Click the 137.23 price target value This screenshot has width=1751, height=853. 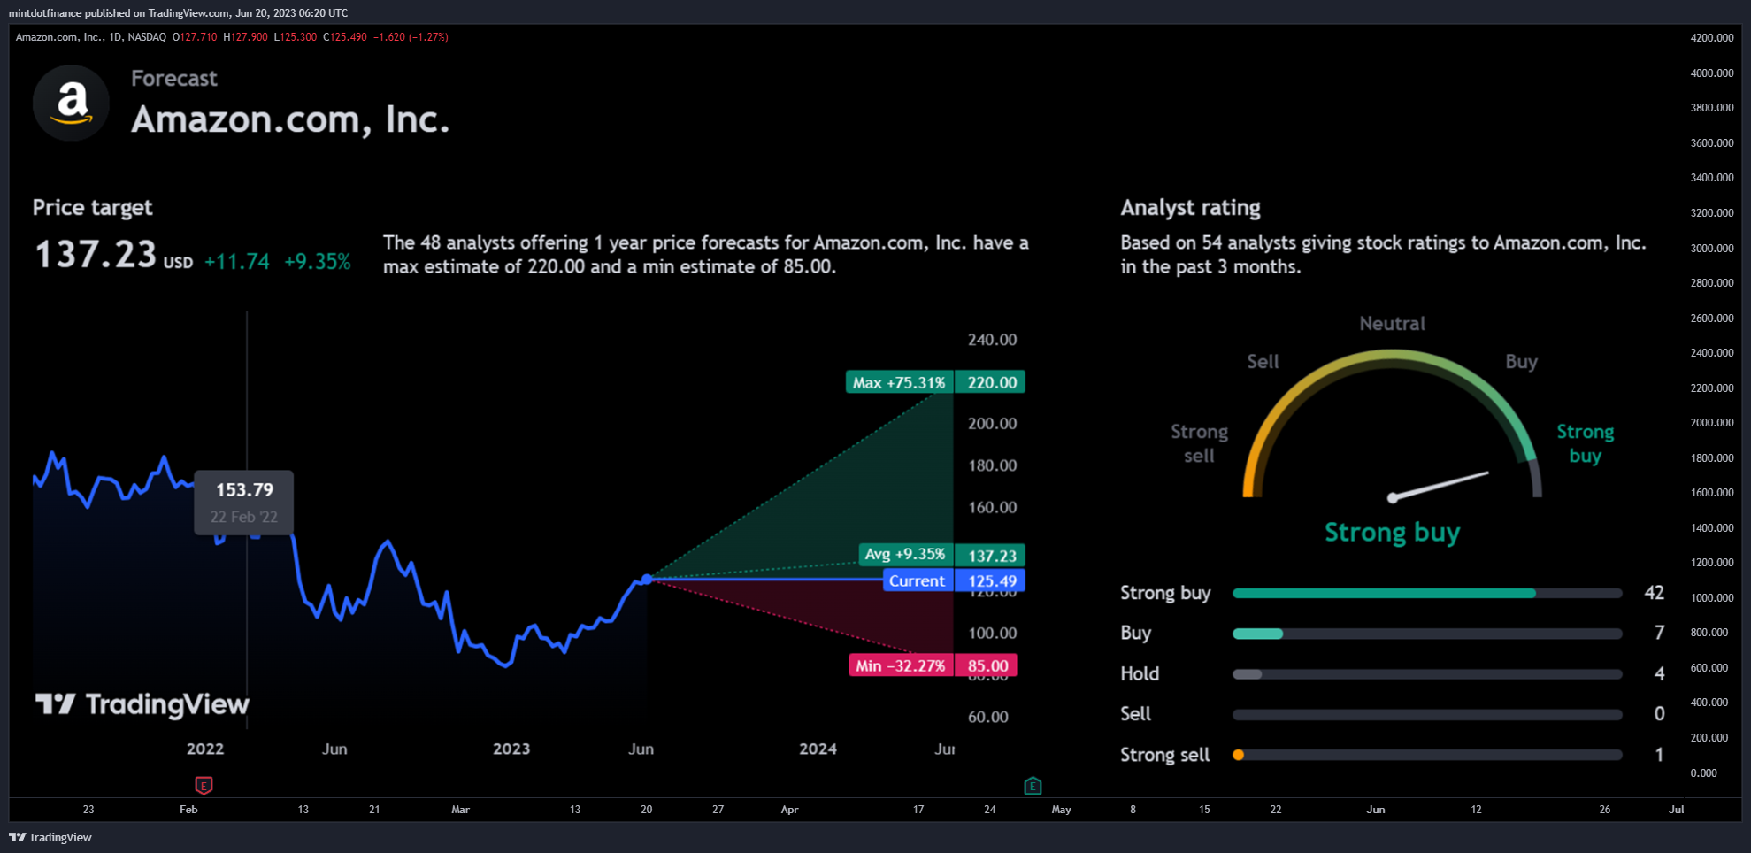(x=96, y=255)
